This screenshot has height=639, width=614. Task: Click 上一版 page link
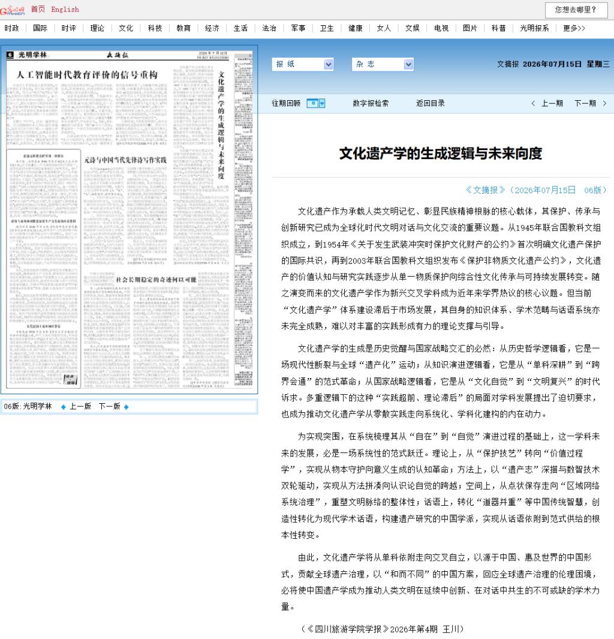tap(80, 406)
